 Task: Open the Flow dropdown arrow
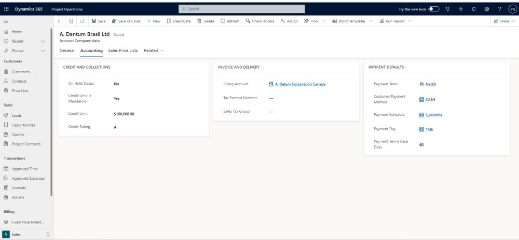tap(324, 21)
